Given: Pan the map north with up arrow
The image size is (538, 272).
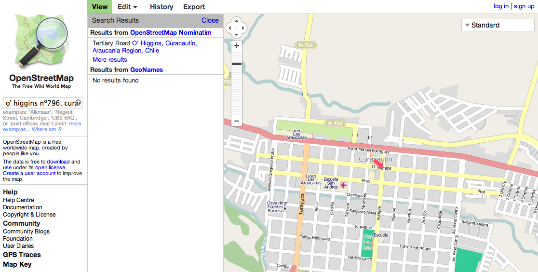Looking at the screenshot, I should coord(236,21).
